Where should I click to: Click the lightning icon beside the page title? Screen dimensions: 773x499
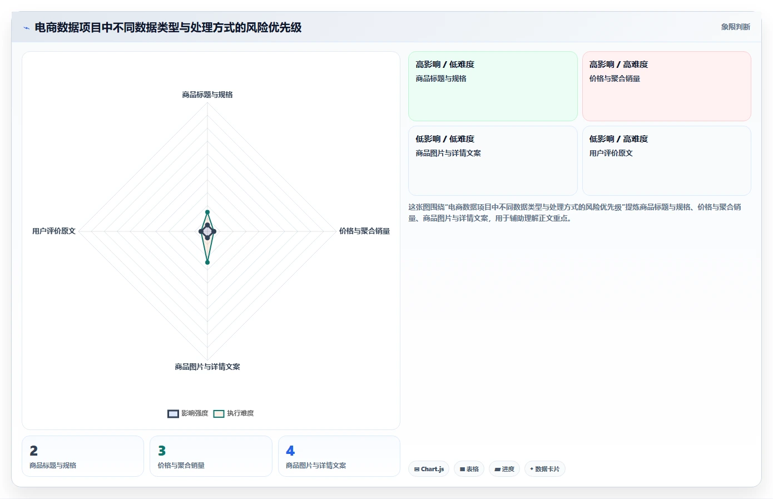click(26, 28)
